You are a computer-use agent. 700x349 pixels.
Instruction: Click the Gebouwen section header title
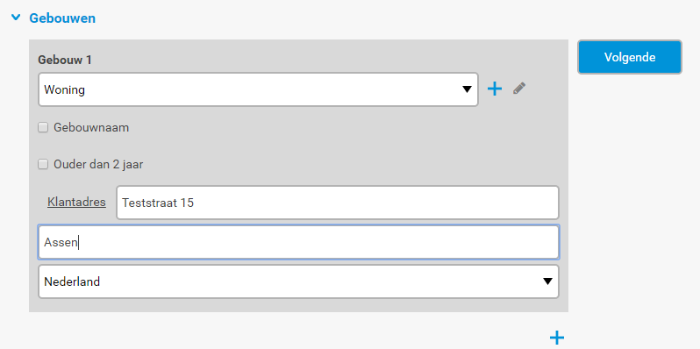click(62, 18)
